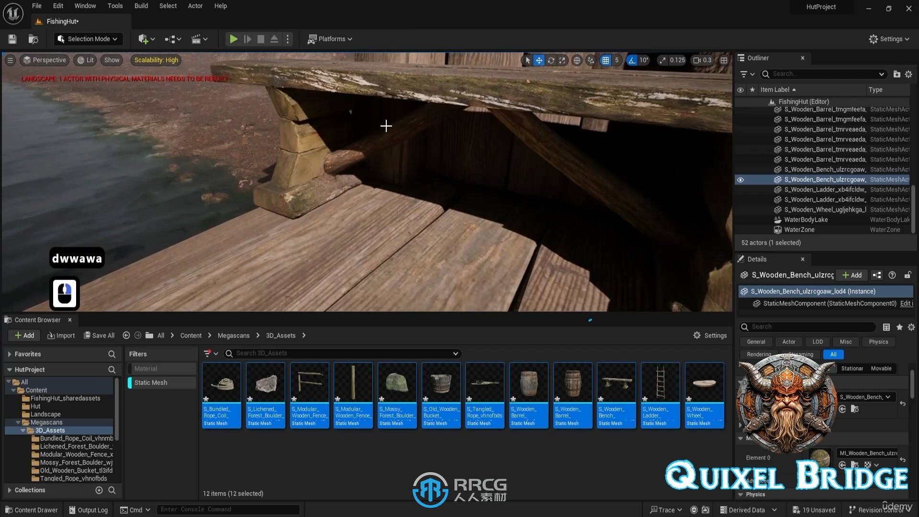Toggle eye icon for FishingHut Editor
Screen dimensions: 919x517
(x=741, y=101)
